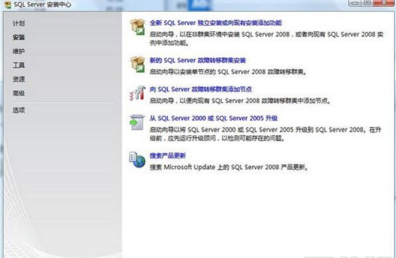Image resolution: width=396 pixels, height=258 pixels.
Task: Click description starting 启动向导，以在非群集环境中安装
Action: [x=267, y=38]
